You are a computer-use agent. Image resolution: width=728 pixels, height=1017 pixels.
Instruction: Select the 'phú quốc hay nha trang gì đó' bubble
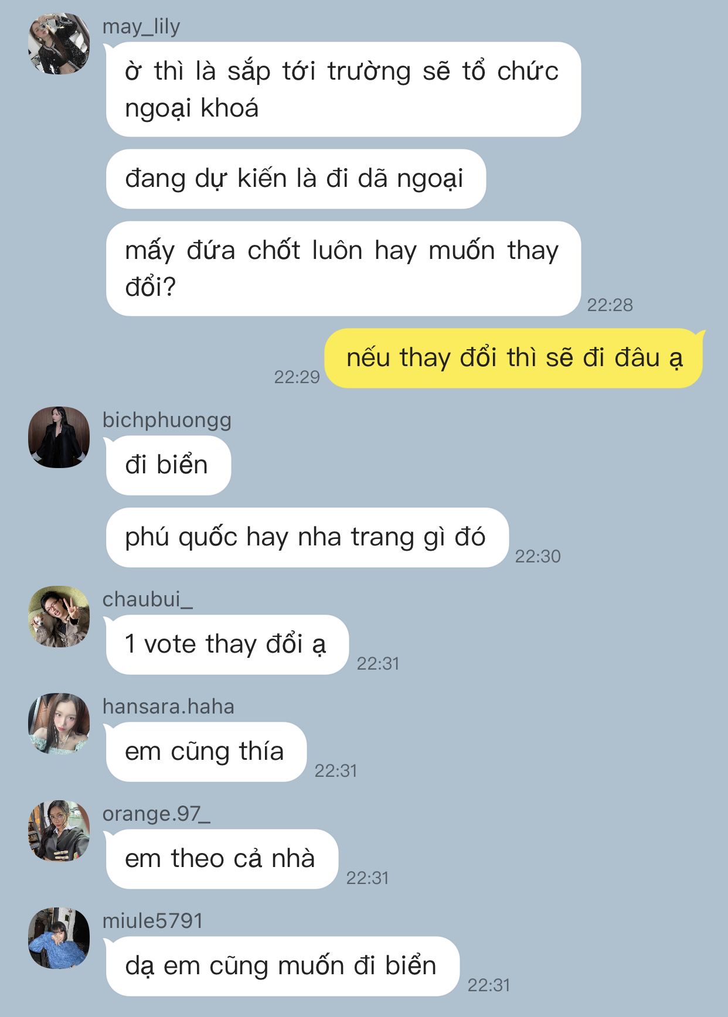[307, 537]
